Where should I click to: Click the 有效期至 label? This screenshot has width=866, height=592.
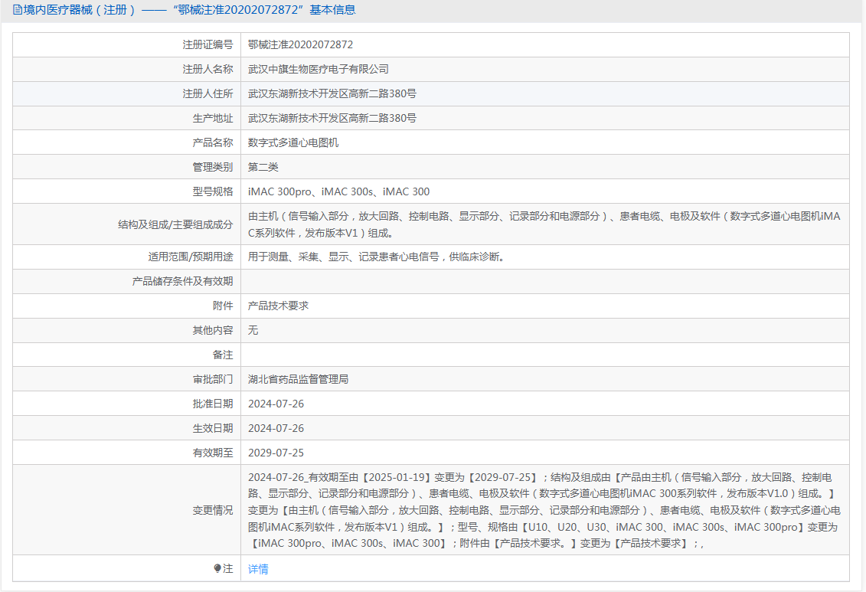pyautogui.click(x=213, y=453)
